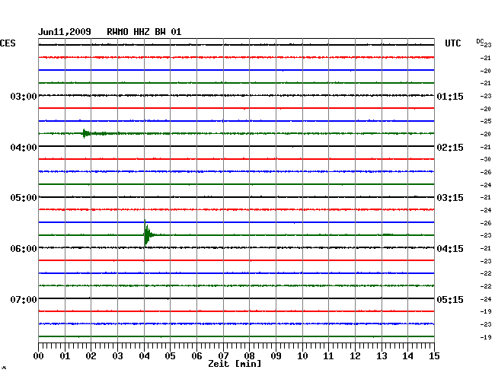Click the DC value -25

pos(486,121)
